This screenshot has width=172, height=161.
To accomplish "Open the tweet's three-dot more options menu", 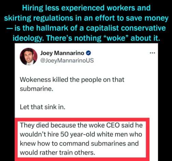I will [x=153, y=53].
